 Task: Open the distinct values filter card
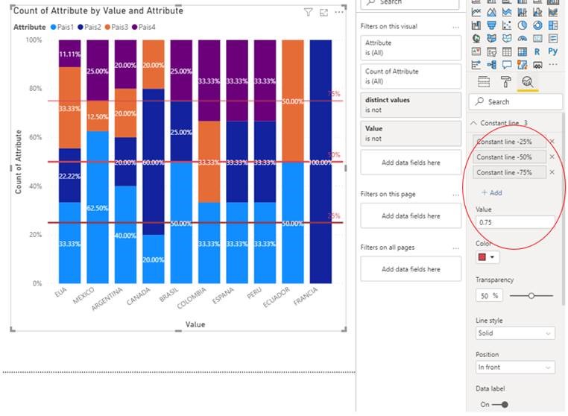411,105
